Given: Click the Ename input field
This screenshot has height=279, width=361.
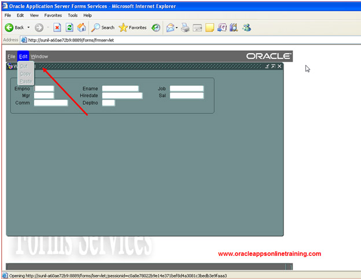Looking at the screenshot, I should (x=120, y=89).
